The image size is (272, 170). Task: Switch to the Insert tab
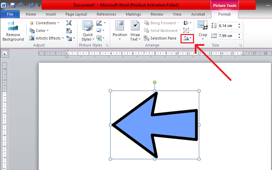coord(51,14)
